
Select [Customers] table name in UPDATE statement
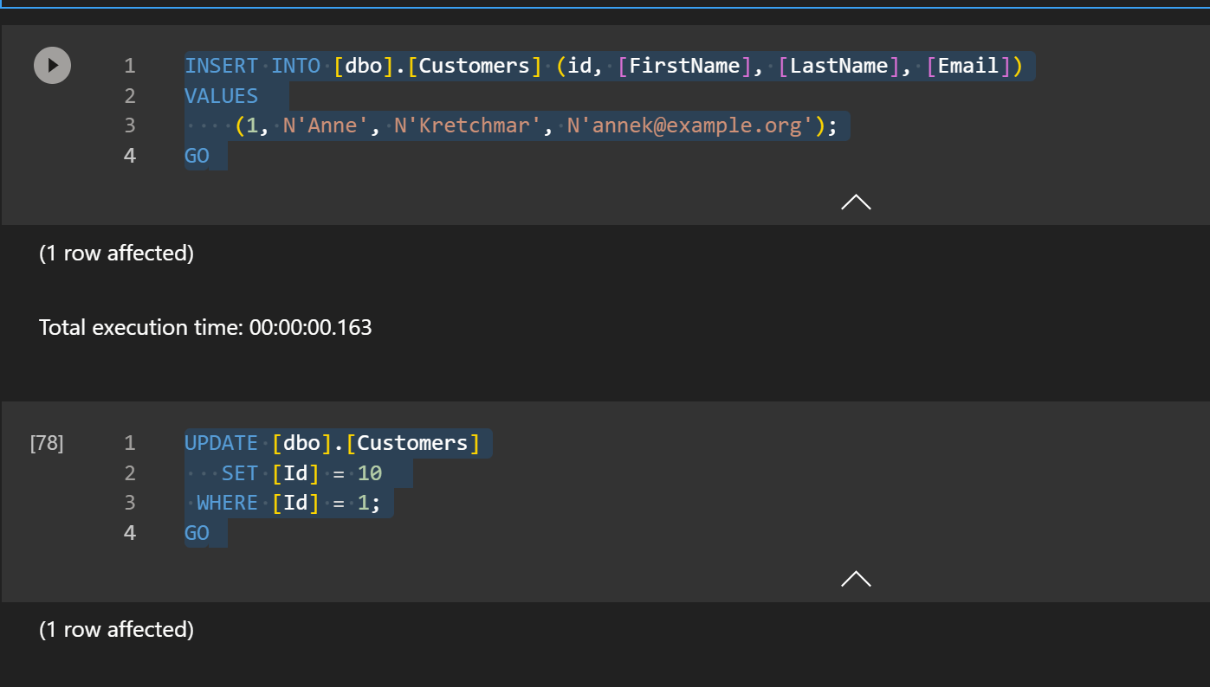[x=412, y=443]
